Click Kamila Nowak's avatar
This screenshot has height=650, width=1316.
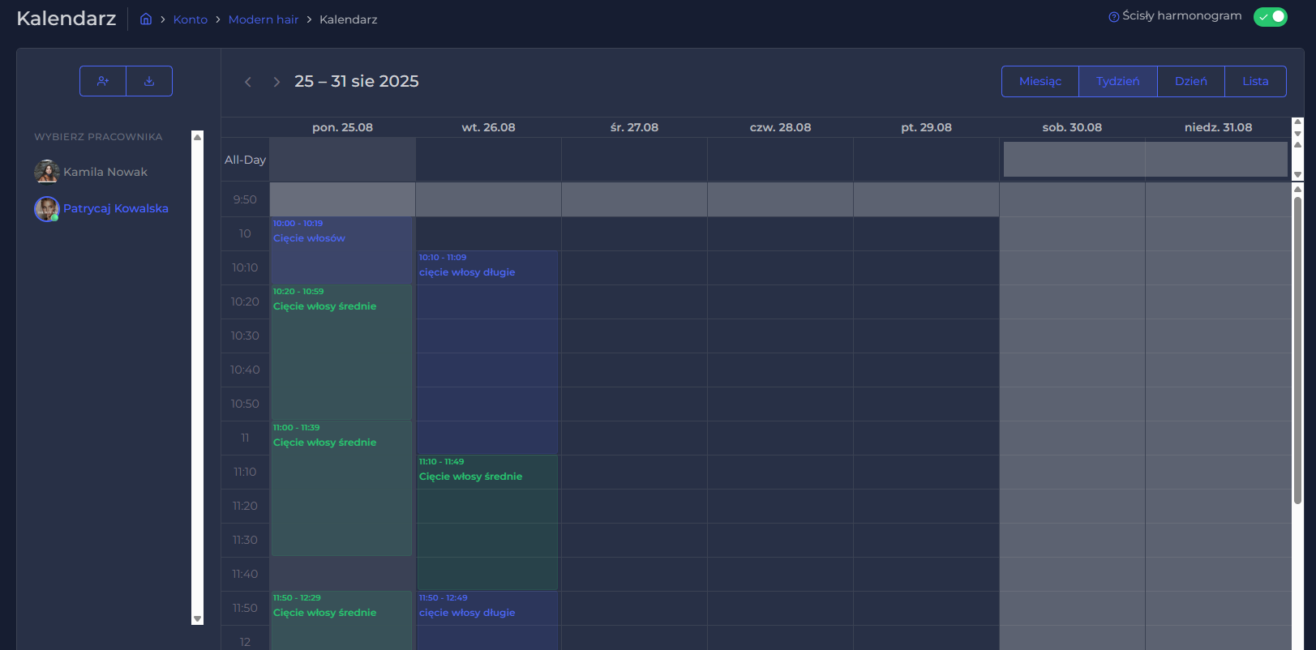click(x=47, y=172)
